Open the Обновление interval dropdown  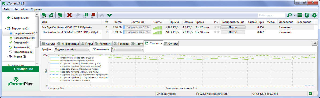point(127,49)
